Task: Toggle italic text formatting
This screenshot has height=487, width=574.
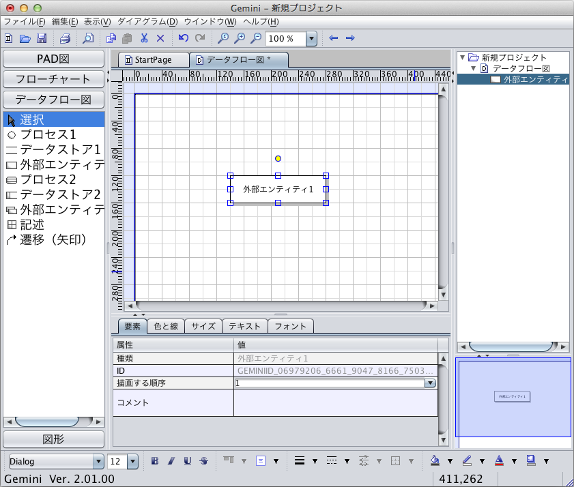Action: tap(171, 461)
